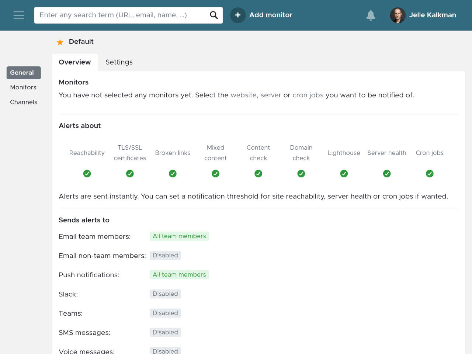Click the Alerts about heading
472x354 pixels.
80,126
